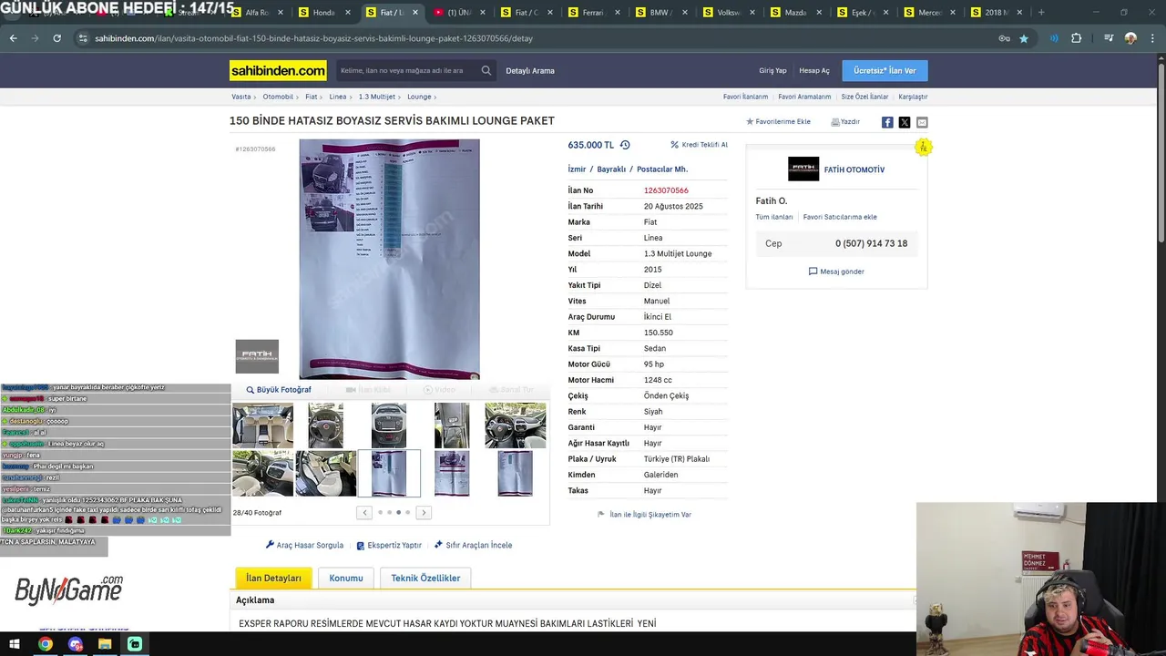This screenshot has width=1166, height=656.
Task: Click Ekspertiz Yaptır icon link
Action: click(389, 545)
